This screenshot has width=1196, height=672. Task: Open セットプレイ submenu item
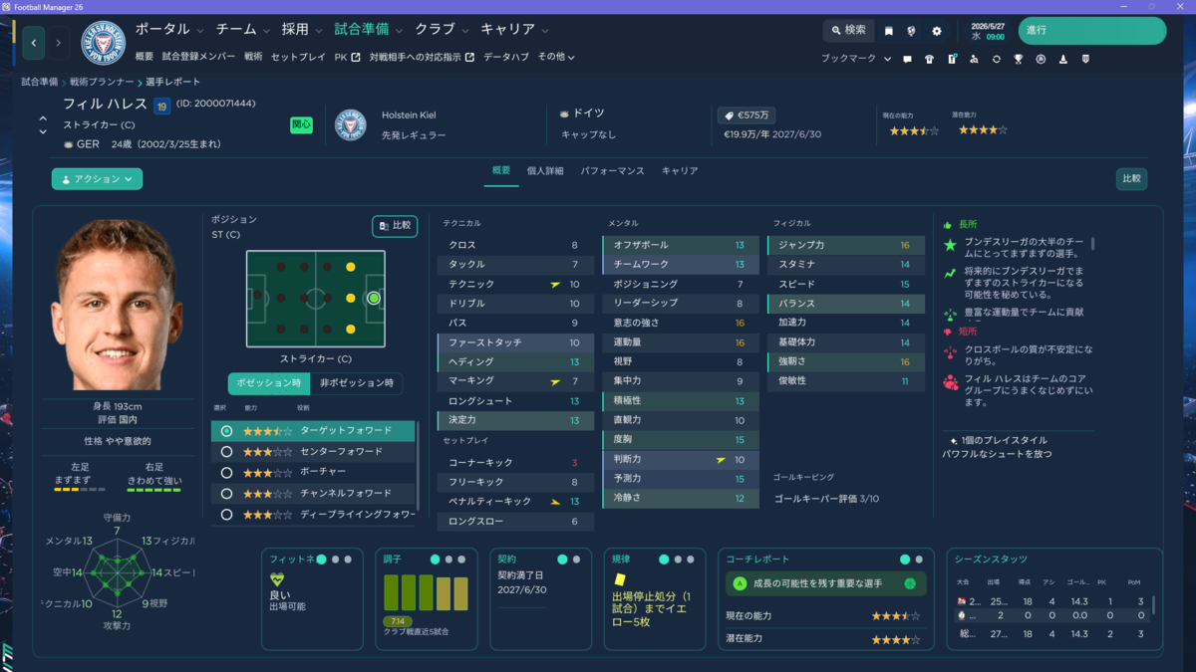click(298, 57)
